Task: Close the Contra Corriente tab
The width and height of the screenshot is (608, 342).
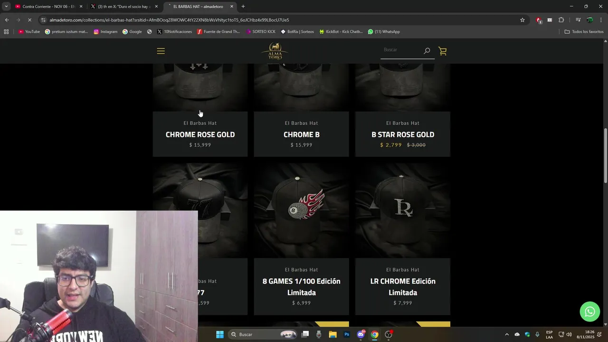Action: [81, 7]
